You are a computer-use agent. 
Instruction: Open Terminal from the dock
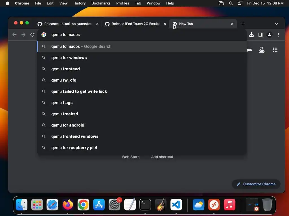pos(145,205)
